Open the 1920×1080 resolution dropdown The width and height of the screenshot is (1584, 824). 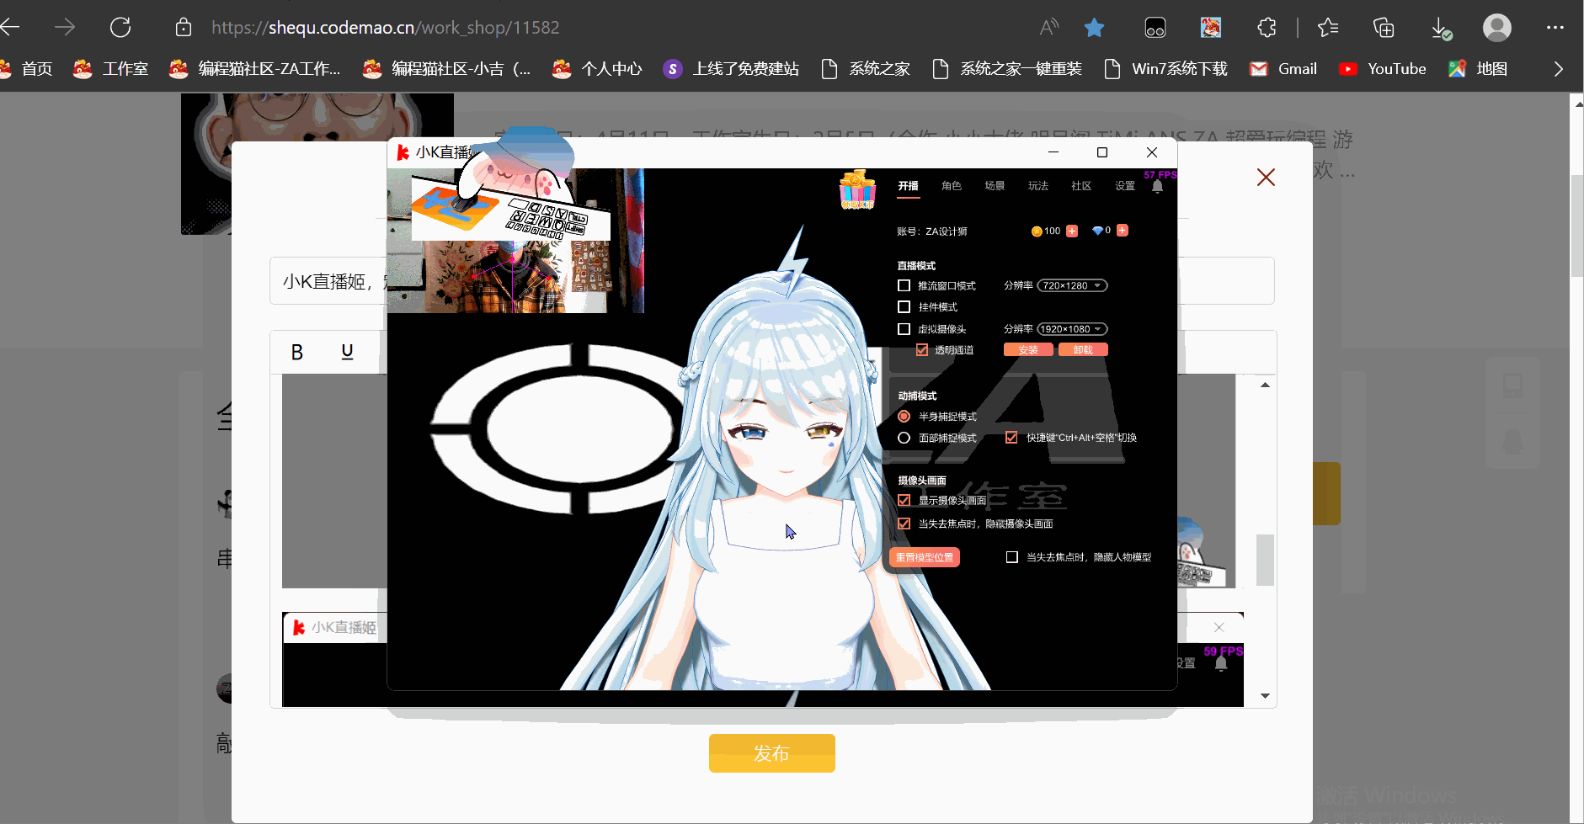(1072, 329)
